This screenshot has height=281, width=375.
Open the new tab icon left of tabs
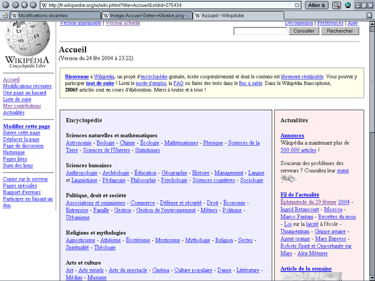click(4, 15)
